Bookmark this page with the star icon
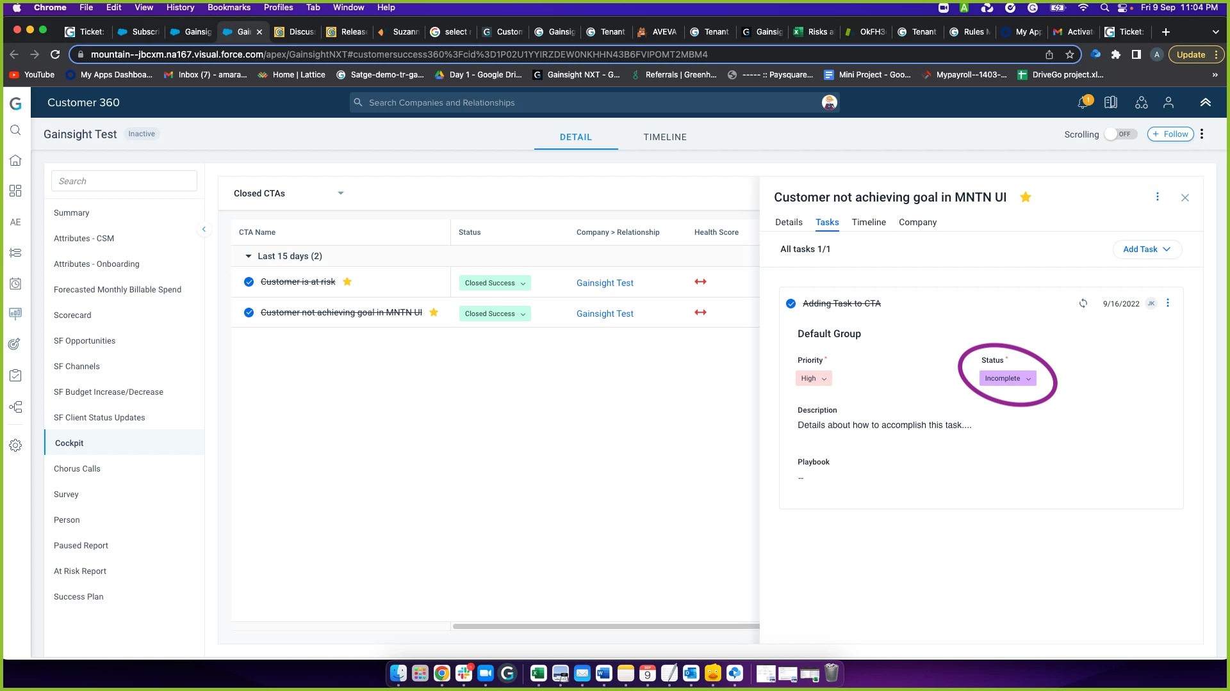 click(1070, 54)
